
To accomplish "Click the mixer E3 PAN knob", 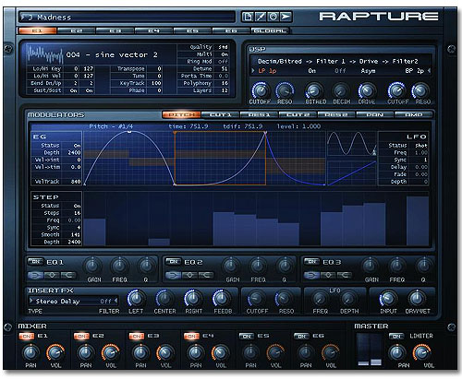I will coord(140,352).
